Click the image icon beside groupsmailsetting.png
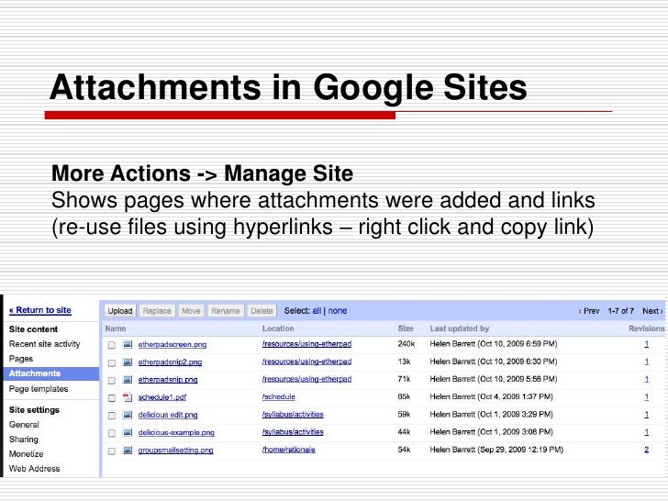The height and width of the screenshot is (501, 668). tap(128, 450)
